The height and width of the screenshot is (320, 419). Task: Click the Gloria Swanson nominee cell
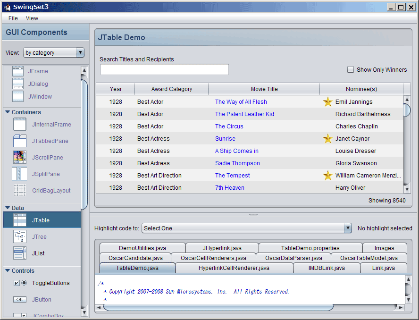point(361,163)
